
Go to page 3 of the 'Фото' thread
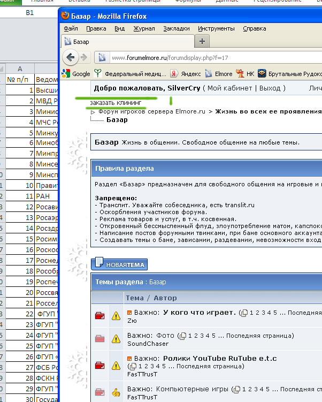pos(202,336)
